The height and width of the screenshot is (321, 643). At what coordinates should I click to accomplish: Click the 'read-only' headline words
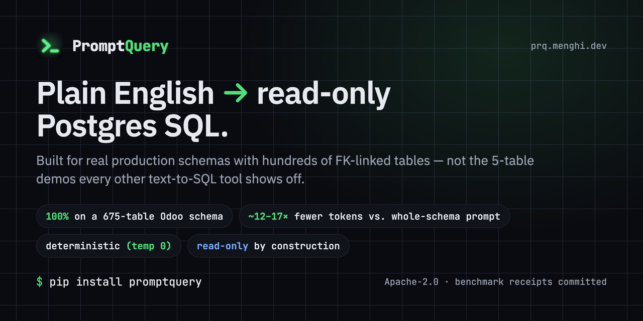tap(324, 94)
